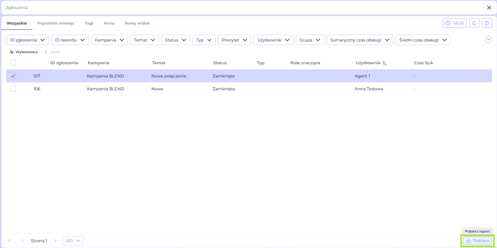Switch to the Anna tab
Image resolution: width=497 pixels, height=248 pixels.
click(x=109, y=23)
